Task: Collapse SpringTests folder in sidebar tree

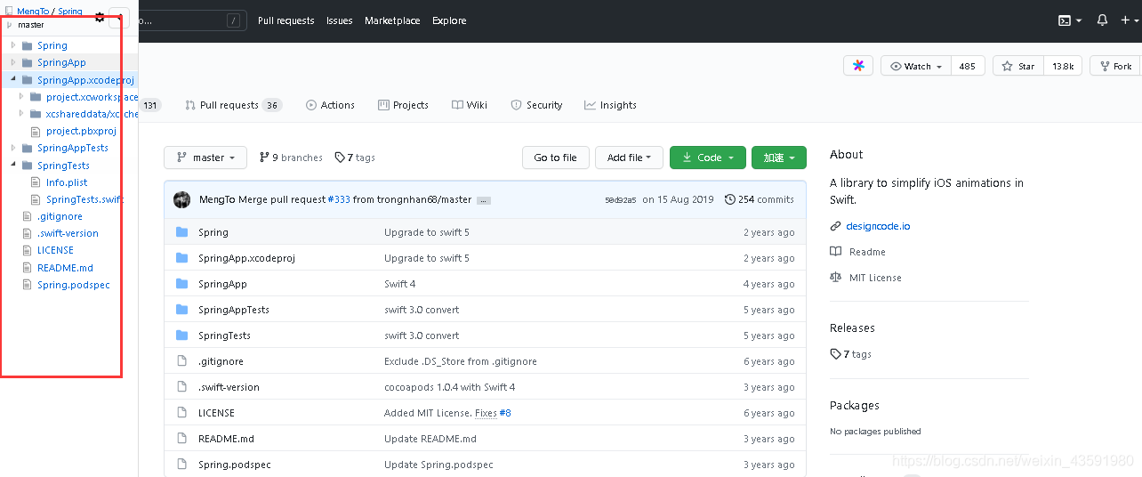Action: click(x=13, y=165)
